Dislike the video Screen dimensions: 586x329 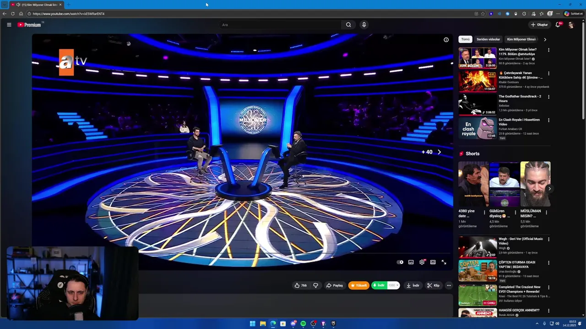pos(315,286)
